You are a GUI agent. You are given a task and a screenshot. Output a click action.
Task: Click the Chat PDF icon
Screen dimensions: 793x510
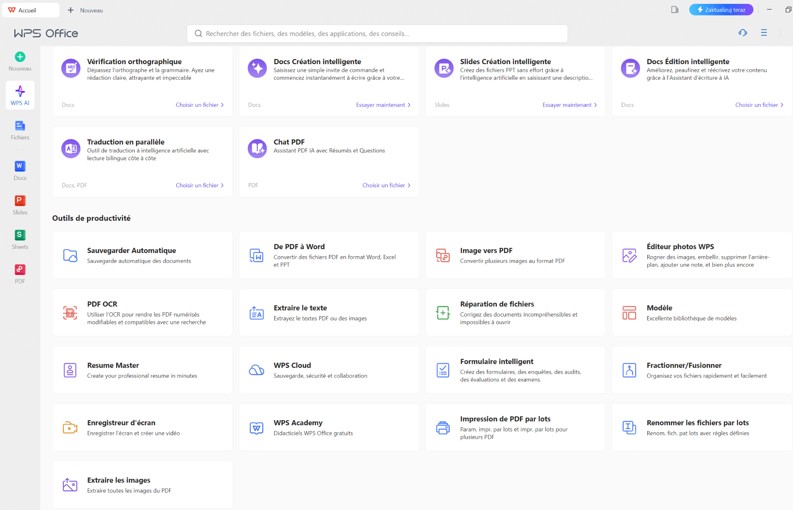pyautogui.click(x=257, y=149)
